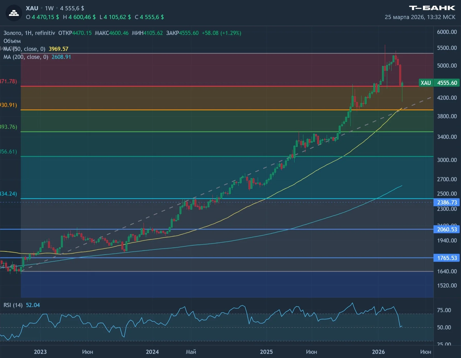Click the Май label on the time axis
Screen dimensions: 461x358
pos(191,352)
